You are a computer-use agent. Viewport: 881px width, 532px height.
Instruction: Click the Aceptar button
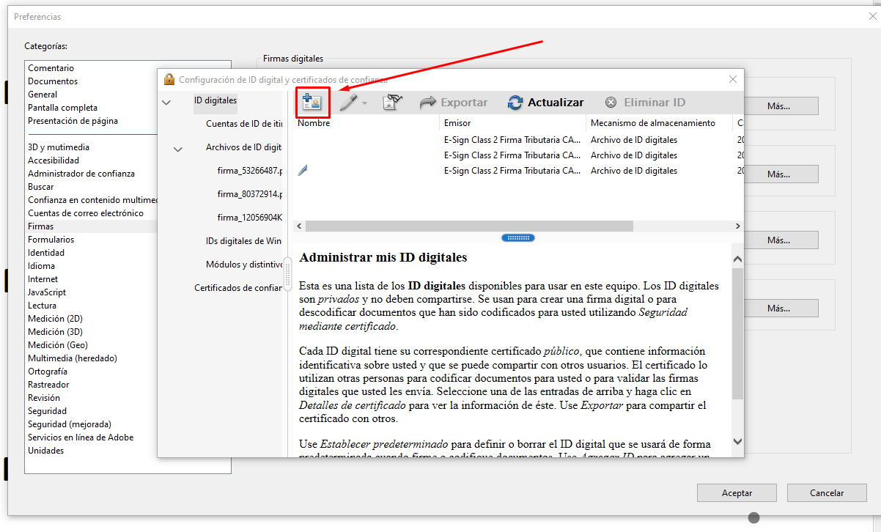(x=737, y=493)
